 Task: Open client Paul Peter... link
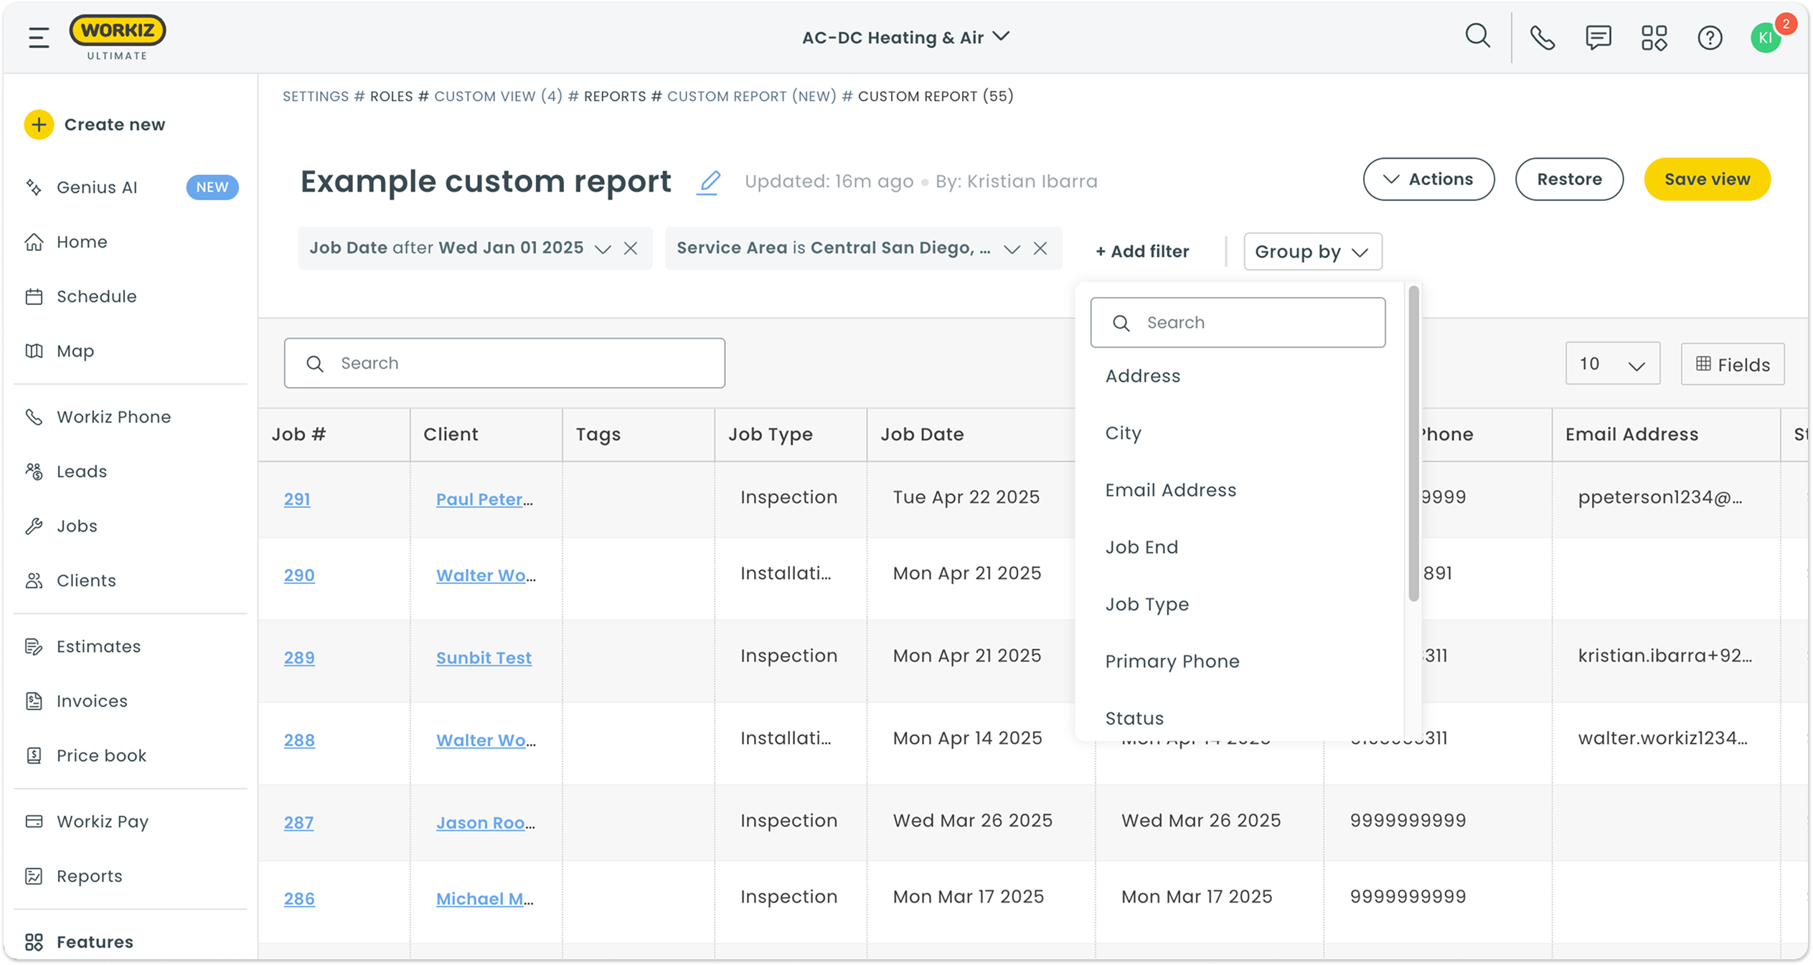484,499
